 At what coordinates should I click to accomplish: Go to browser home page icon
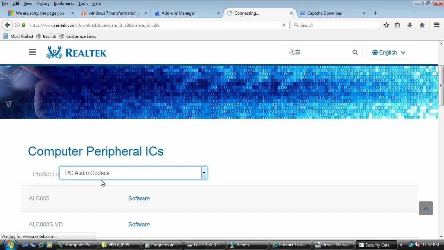422,25
